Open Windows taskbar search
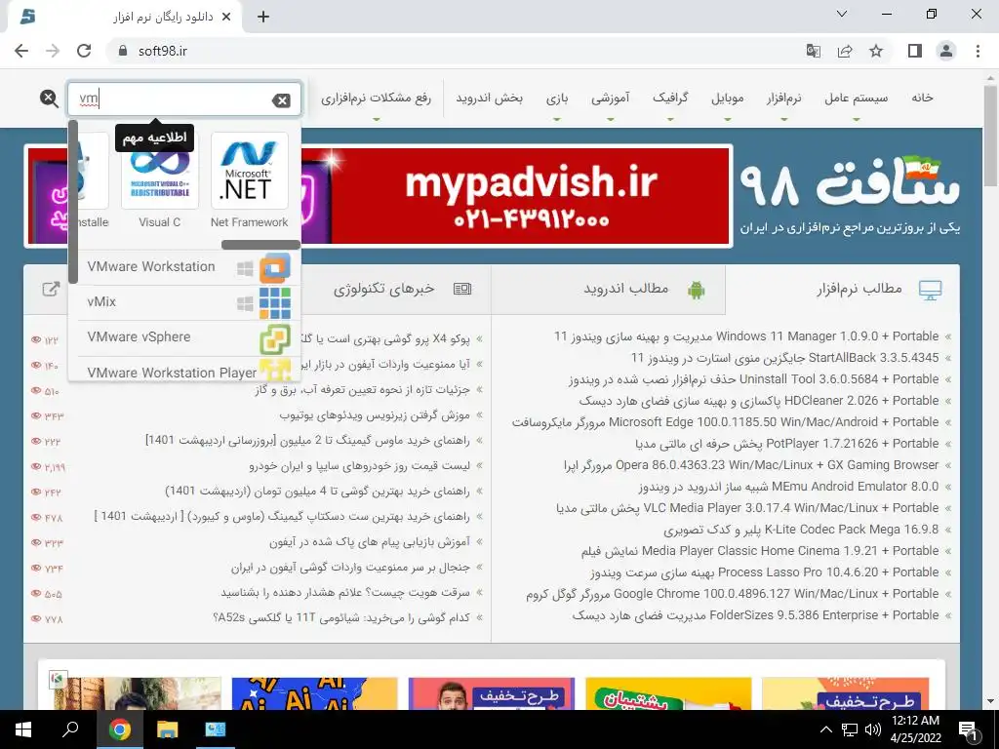Screen dimensions: 999x749 click(x=70, y=729)
